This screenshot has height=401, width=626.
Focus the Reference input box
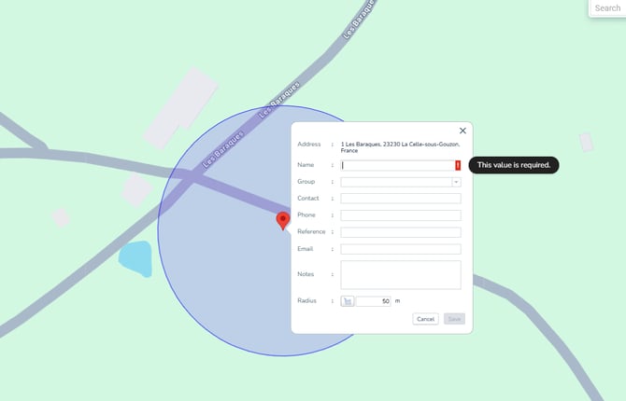[x=401, y=232]
